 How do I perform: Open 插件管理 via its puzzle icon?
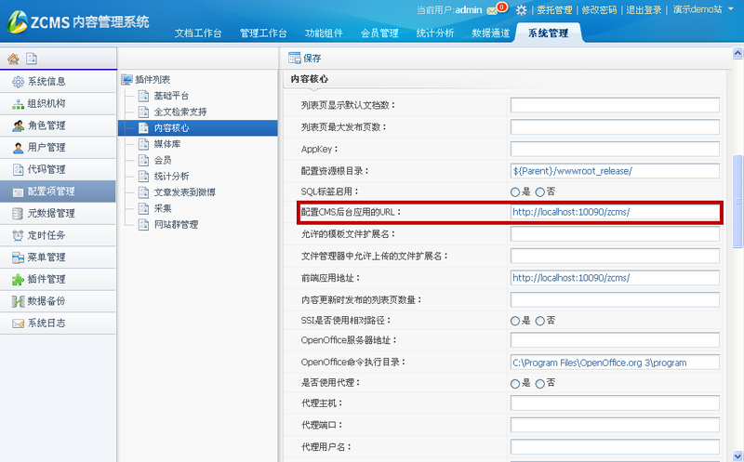19,279
